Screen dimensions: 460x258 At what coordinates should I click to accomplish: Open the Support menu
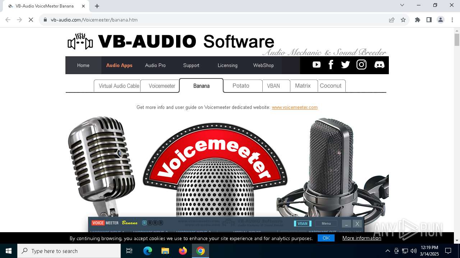pos(191,65)
